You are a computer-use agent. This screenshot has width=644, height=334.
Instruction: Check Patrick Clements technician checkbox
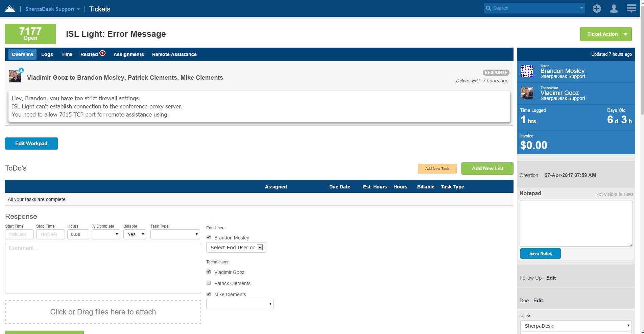(209, 283)
